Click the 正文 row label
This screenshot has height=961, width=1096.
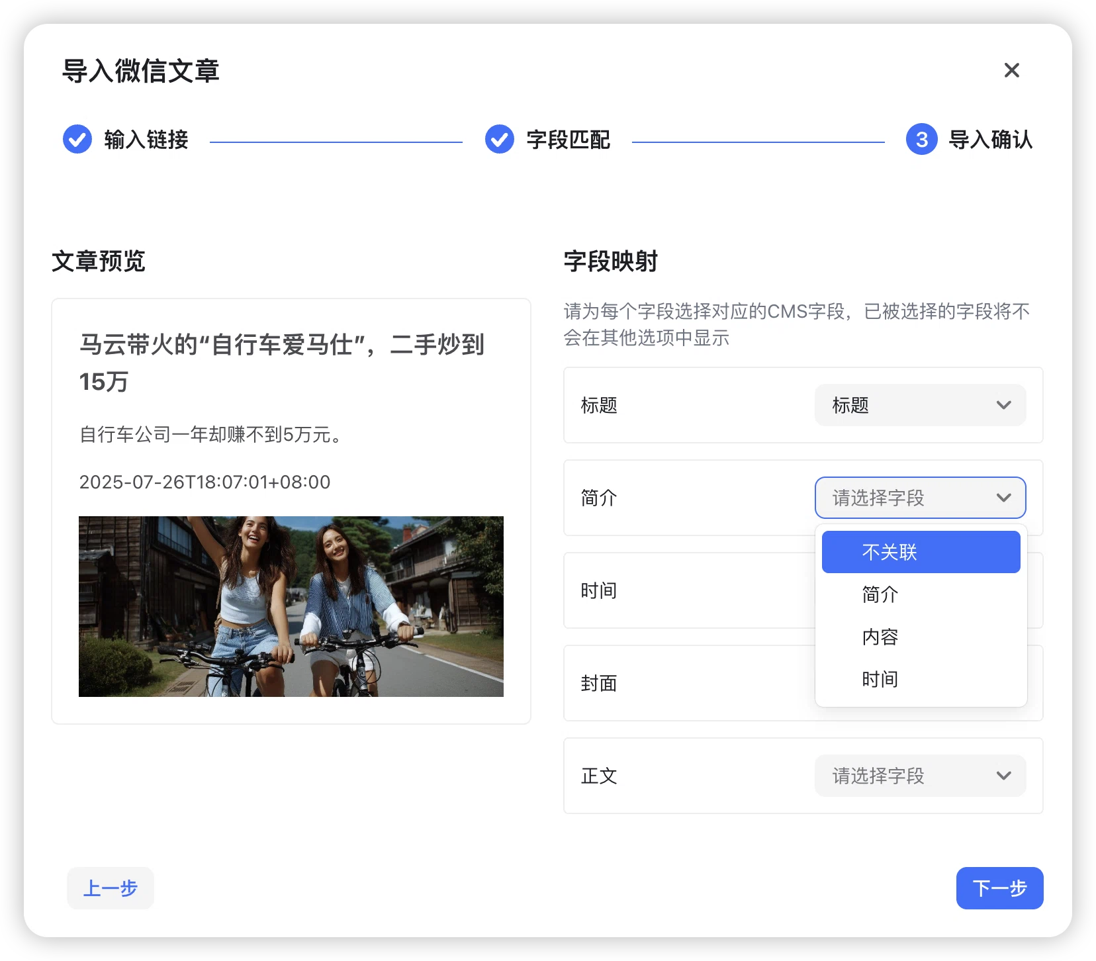tap(599, 776)
